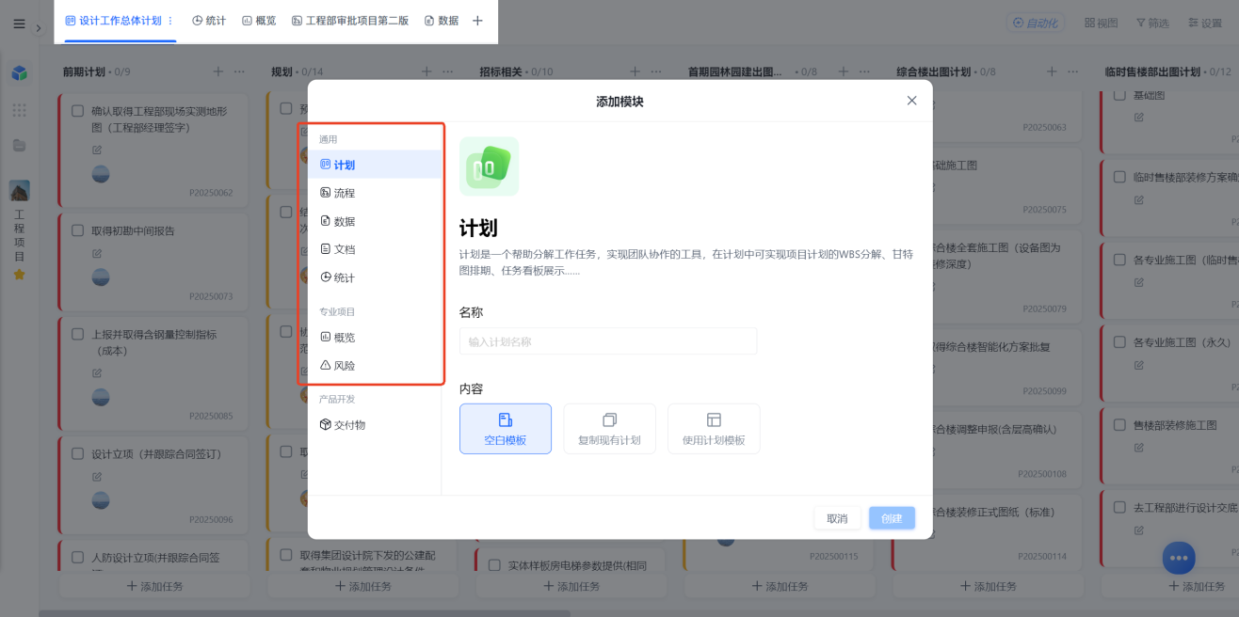Click the plus icon to add new tab

(x=477, y=21)
